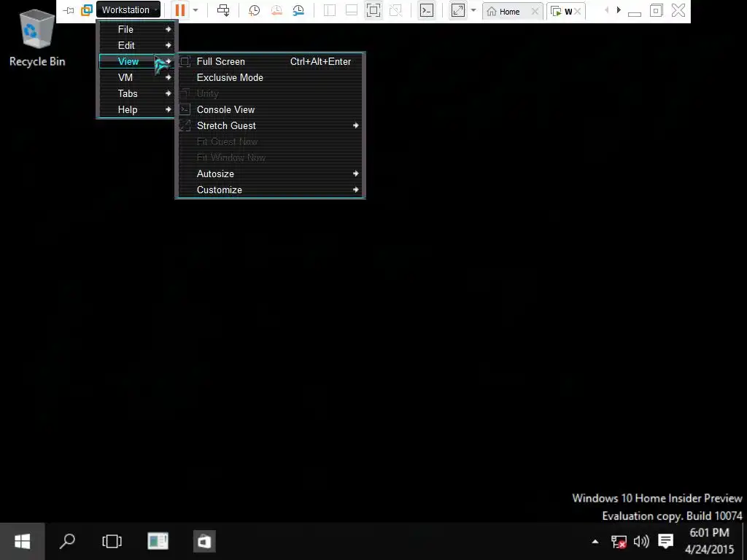The image size is (747, 560).
Task: Click the VMware Workstation logo icon
Action: pos(86,10)
